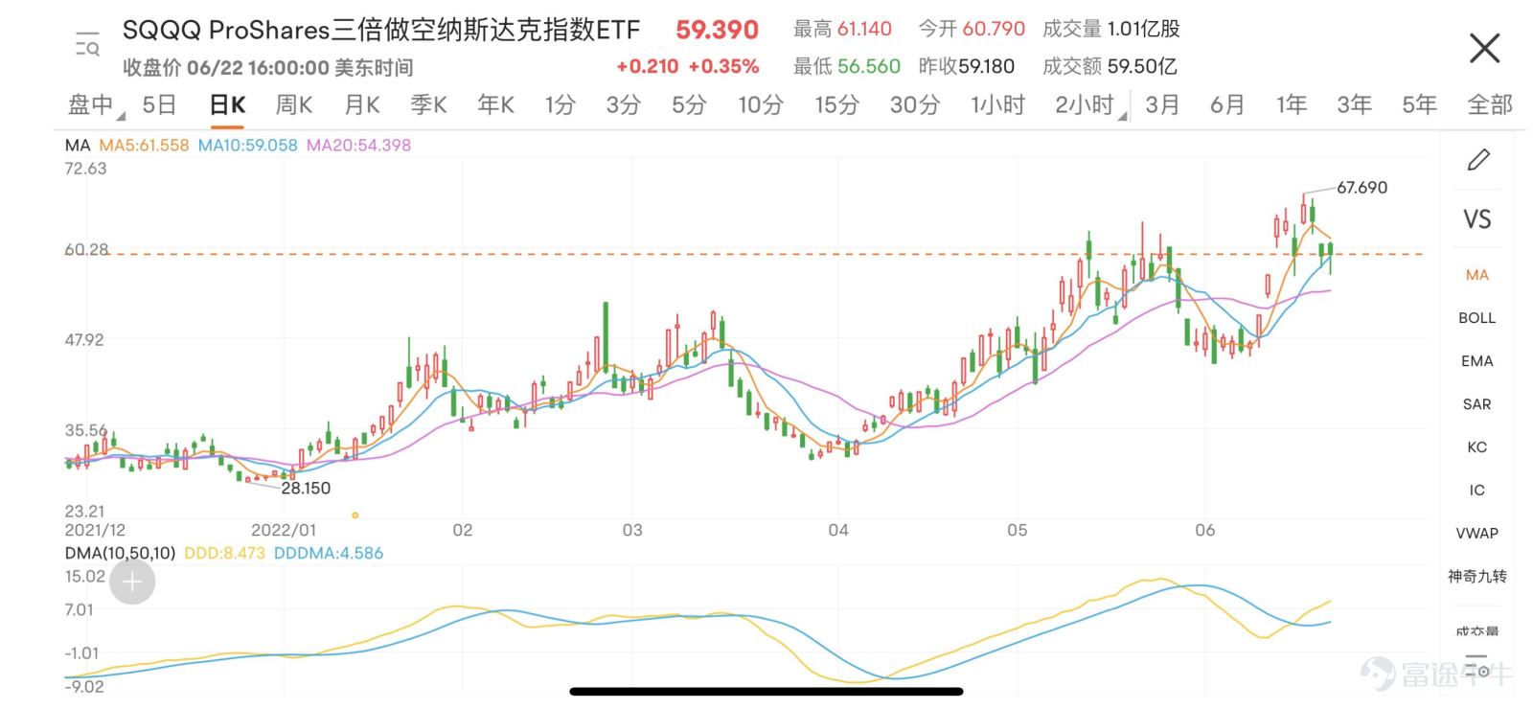Viewport: 1533px width, 709px height.
Task: Switch to the 30分 minute chart
Action: 915,104
